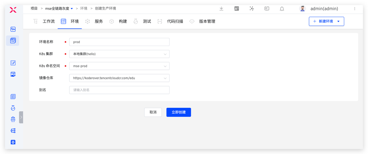Open the K8s 集群 dropdown
Viewport: 368px width, 154px height.
tap(119, 54)
